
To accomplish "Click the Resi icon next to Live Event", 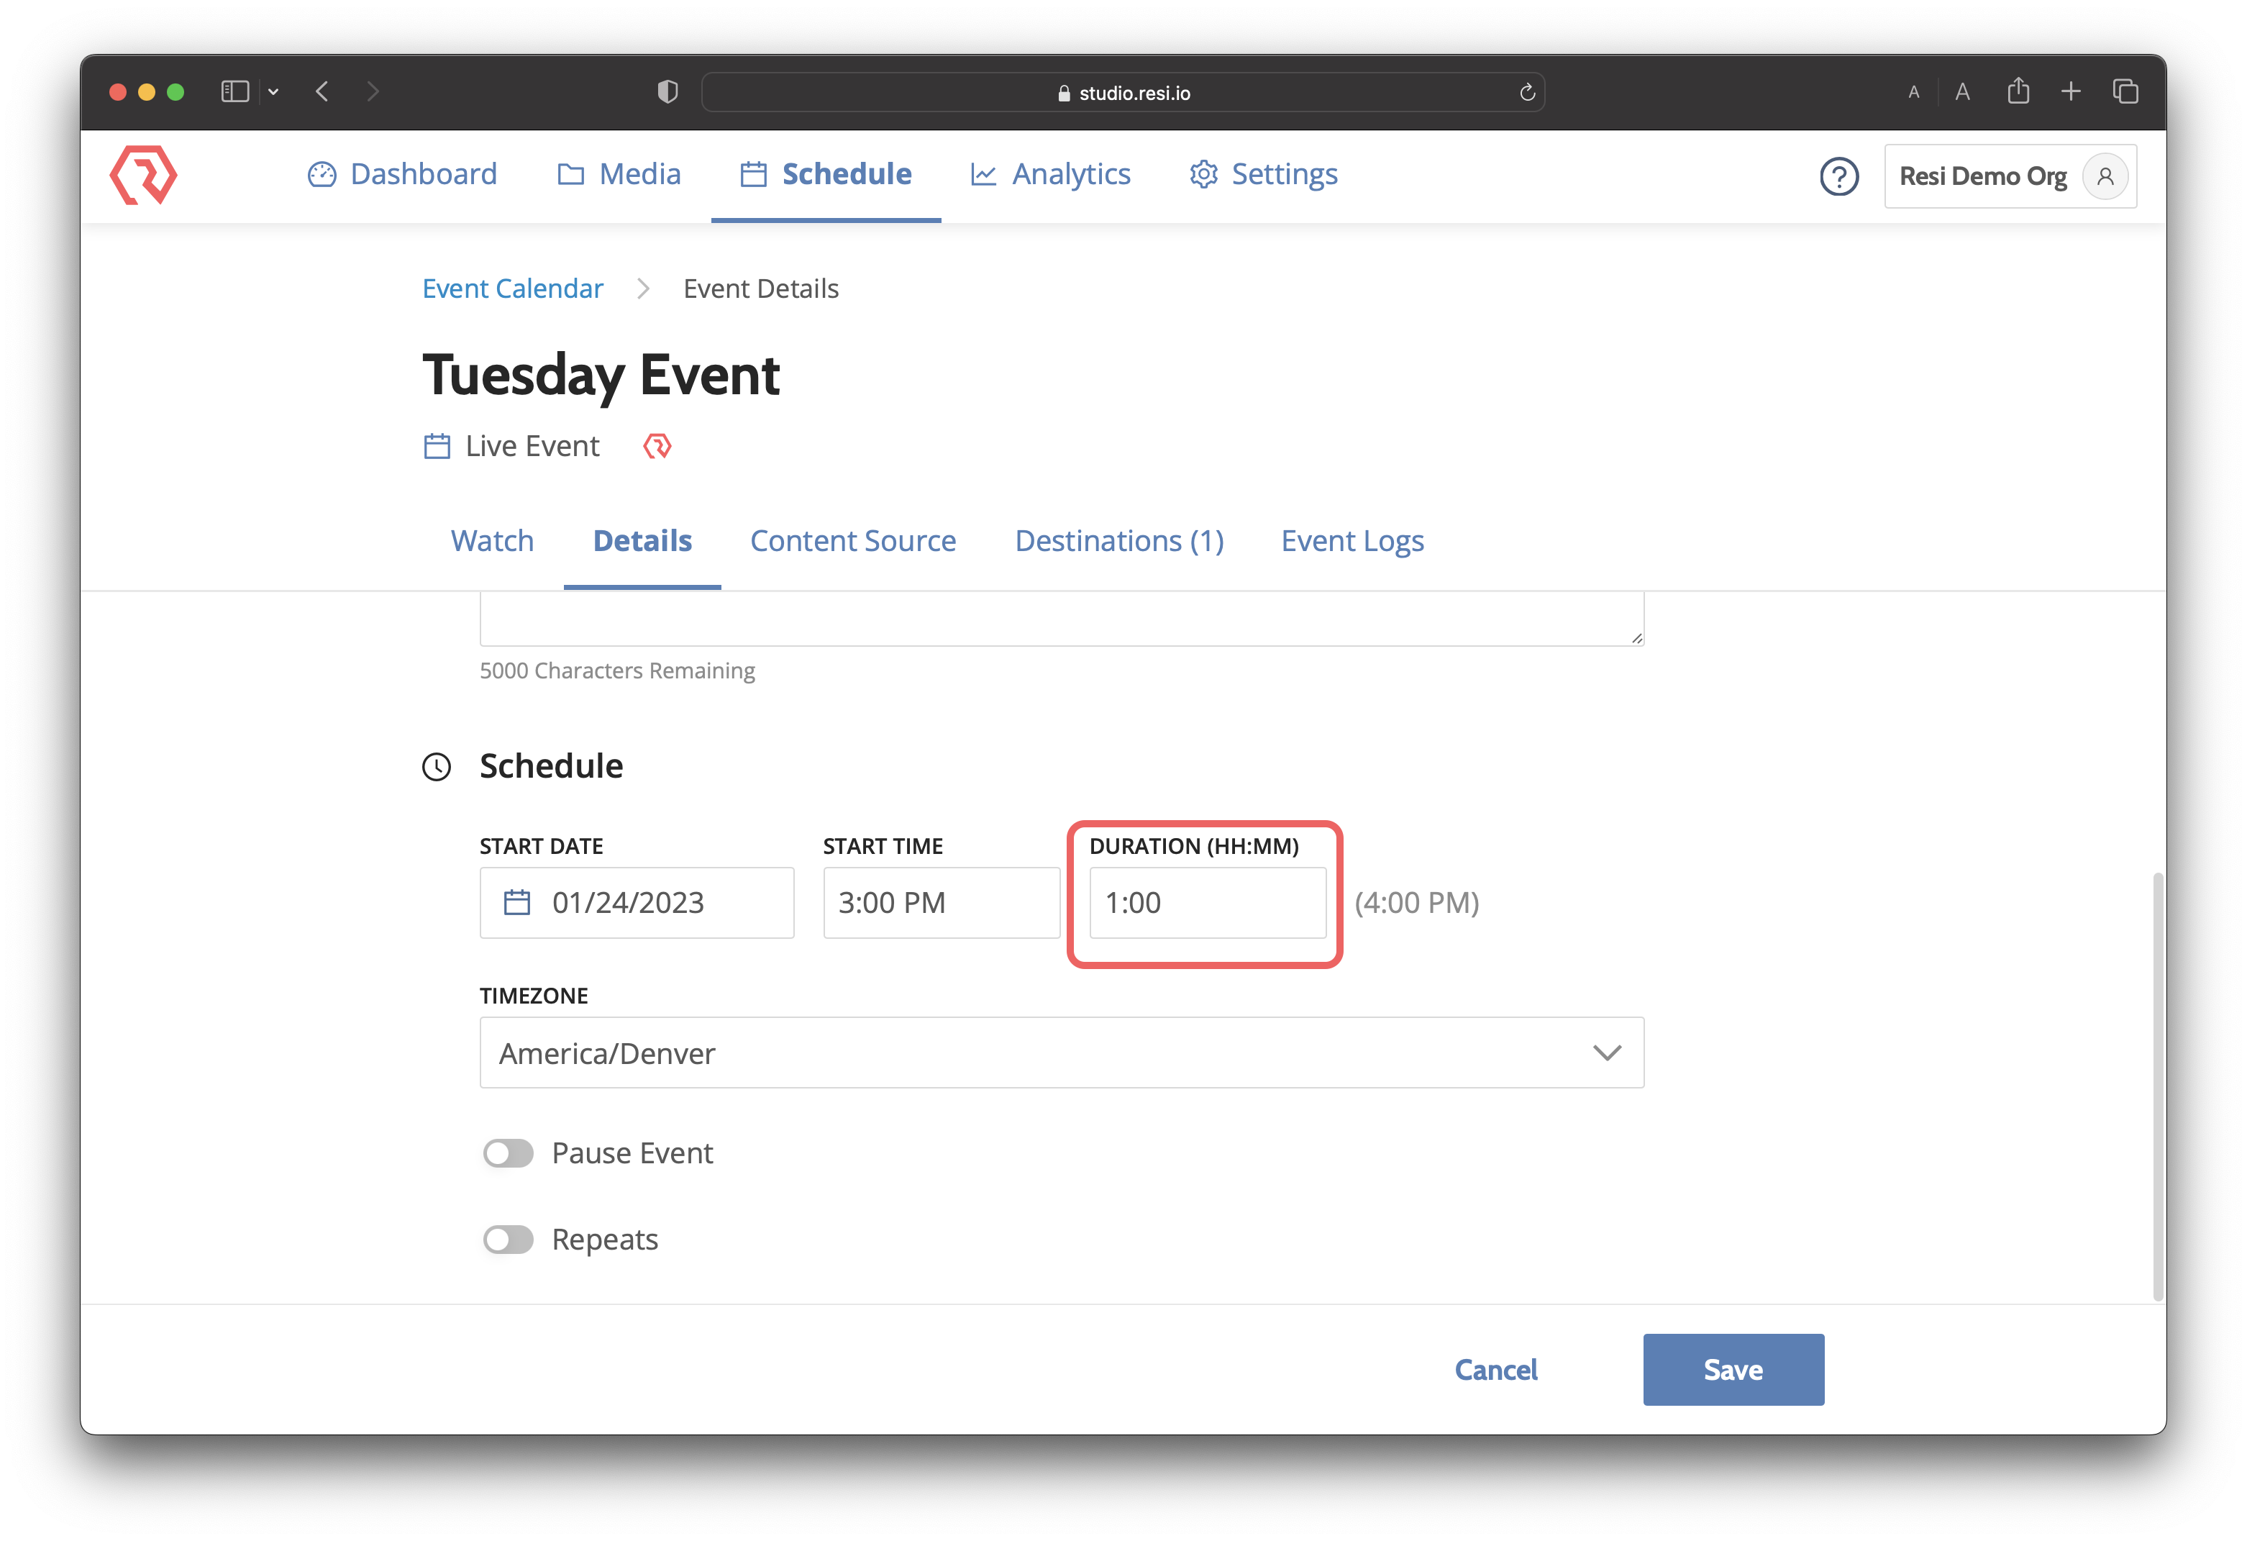I will pyautogui.click(x=657, y=446).
